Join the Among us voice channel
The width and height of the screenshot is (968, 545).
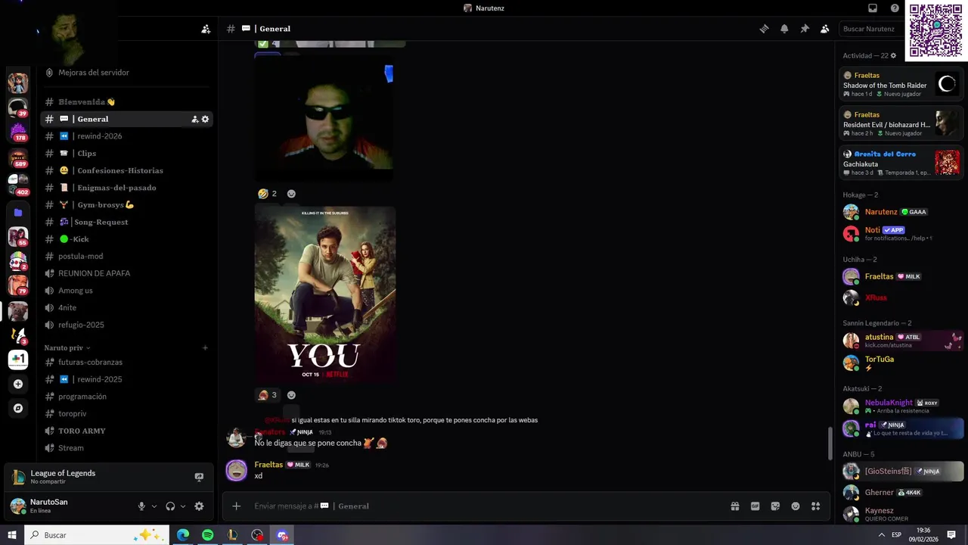(x=127, y=291)
